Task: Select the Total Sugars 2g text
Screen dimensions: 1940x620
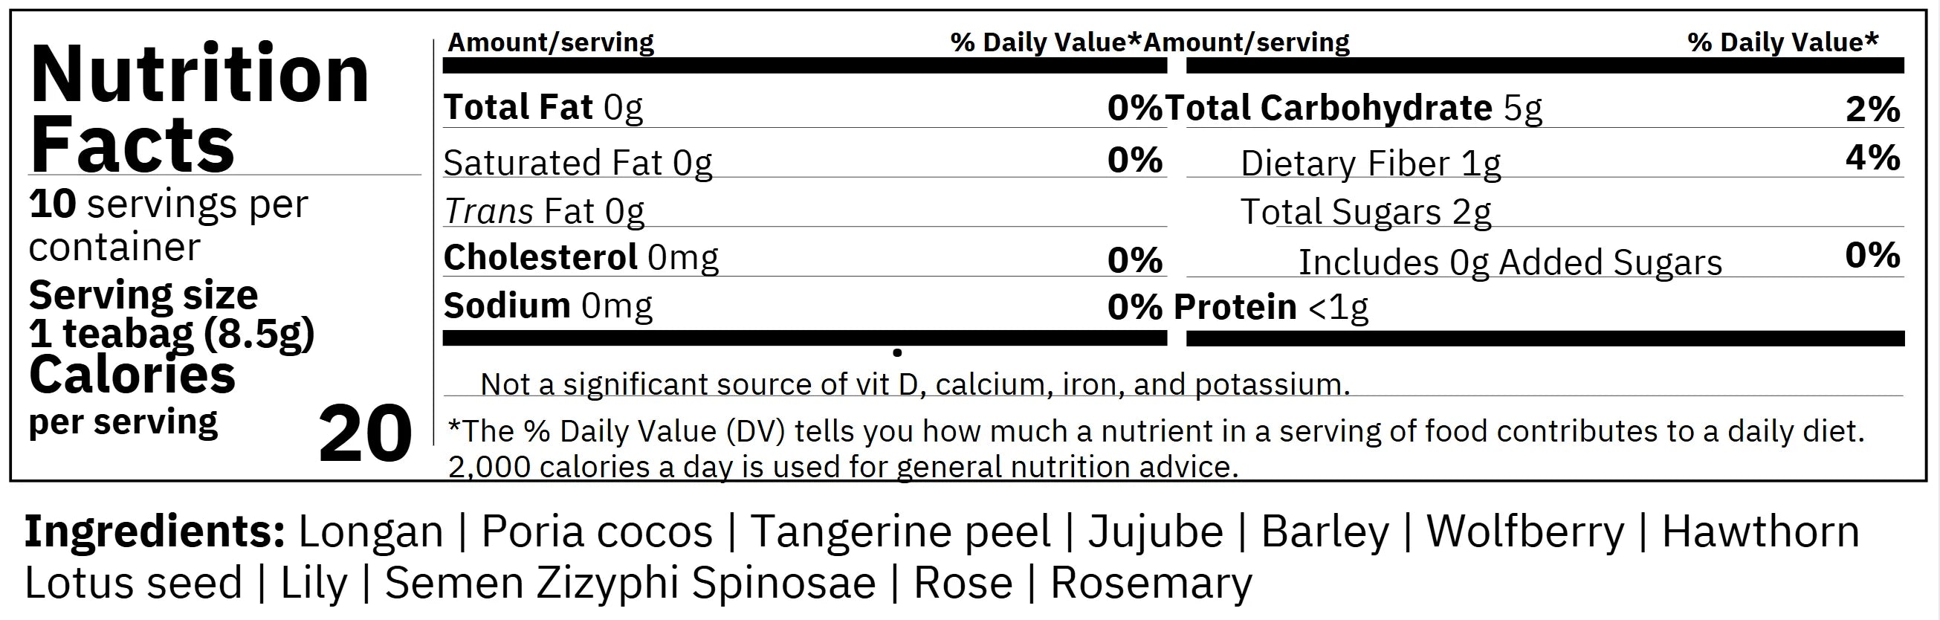Action: tap(1365, 212)
